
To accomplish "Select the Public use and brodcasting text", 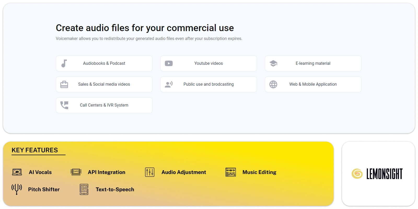I will pyautogui.click(x=208, y=84).
